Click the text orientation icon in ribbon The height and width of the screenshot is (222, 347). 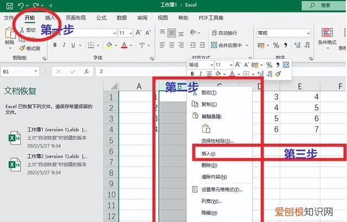193,32
